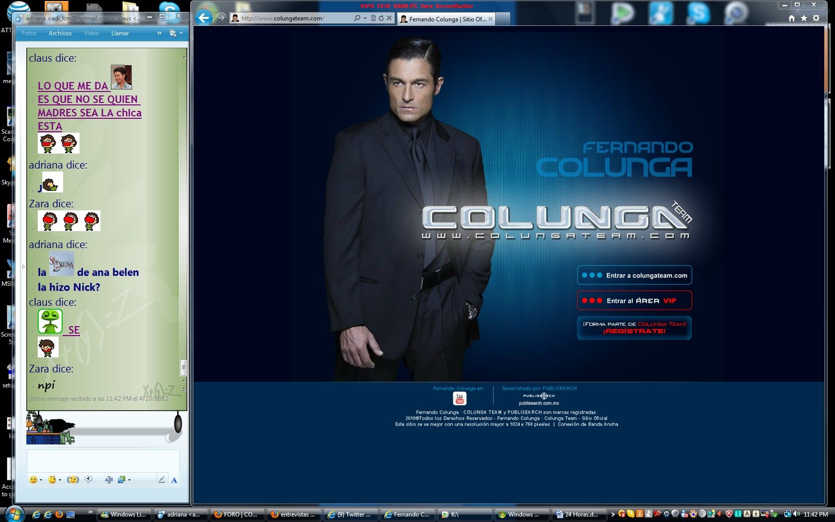
Task: Refresh the page with the reload icon
Action: click(x=381, y=18)
